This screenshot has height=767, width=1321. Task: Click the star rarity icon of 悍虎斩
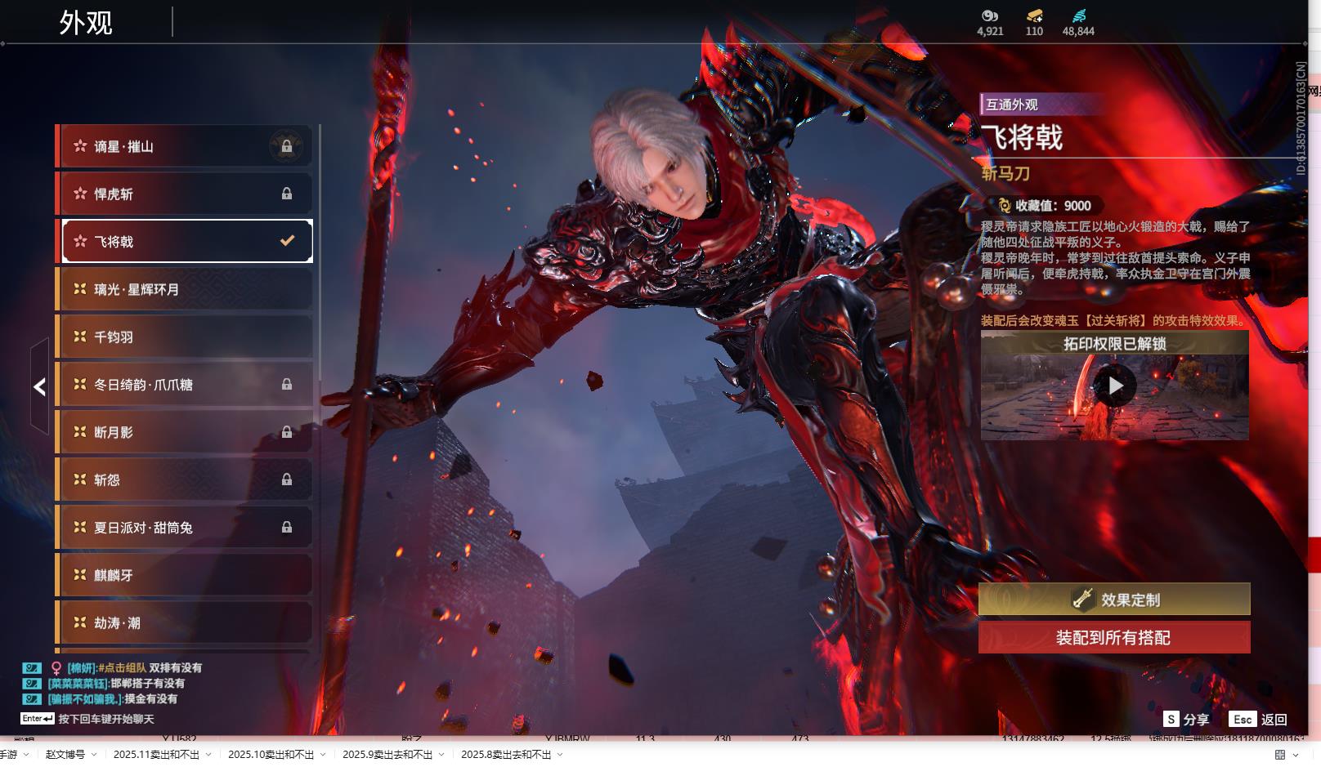[80, 194]
